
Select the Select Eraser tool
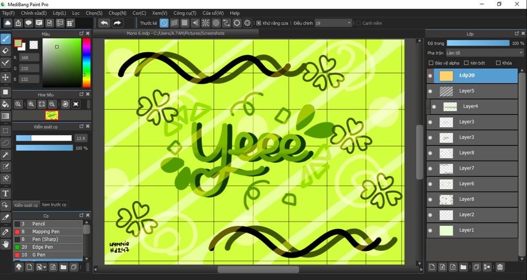coord(5,179)
